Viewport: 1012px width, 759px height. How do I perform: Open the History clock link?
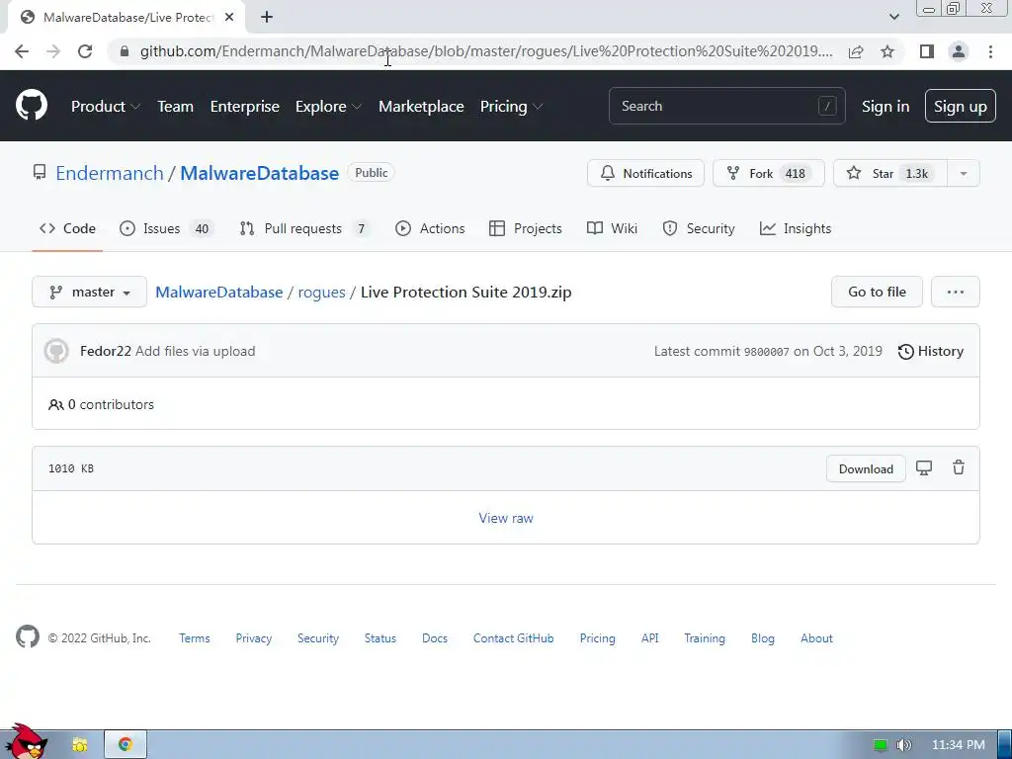click(931, 351)
